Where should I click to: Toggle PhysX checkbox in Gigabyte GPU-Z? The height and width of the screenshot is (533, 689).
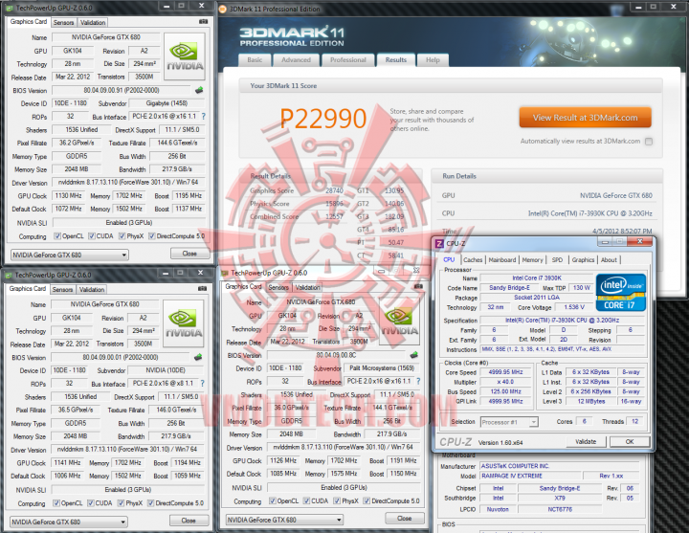click(122, 236)
